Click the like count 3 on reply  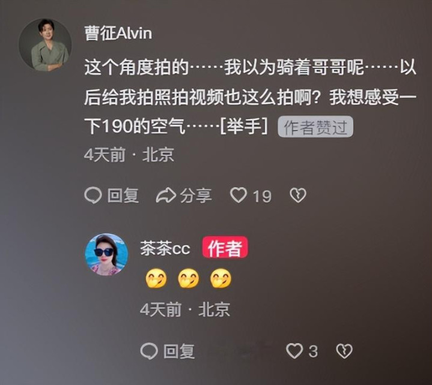click(313, 351)
